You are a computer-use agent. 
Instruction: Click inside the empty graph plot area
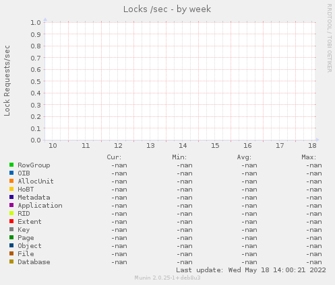coord(180,81)
